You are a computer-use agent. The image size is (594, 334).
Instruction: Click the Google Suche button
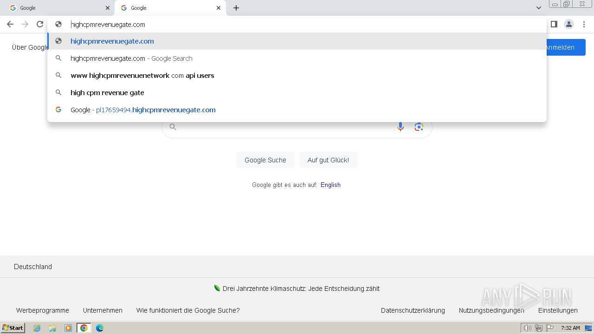coord(265,160)
